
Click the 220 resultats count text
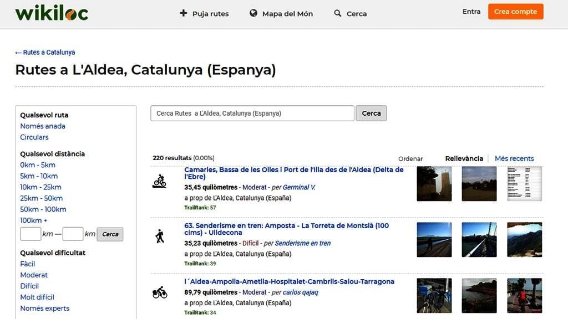pyautogui.click(x=172, y=158)
